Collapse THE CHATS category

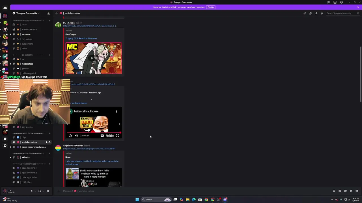point(27,55)
